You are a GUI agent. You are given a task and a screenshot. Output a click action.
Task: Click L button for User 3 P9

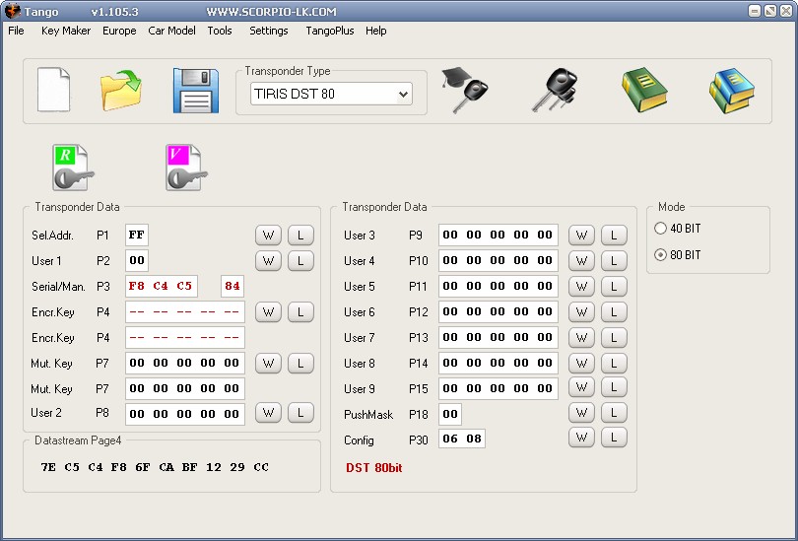coord(614,236)
